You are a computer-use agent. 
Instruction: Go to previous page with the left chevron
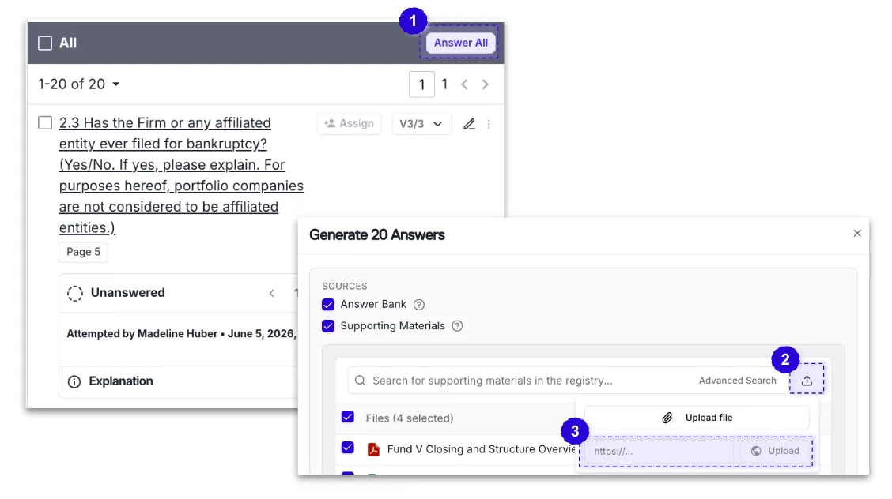[x=464, y=84]
